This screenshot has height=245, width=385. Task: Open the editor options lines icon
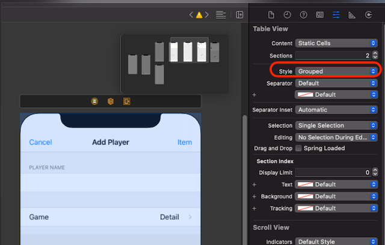[221, 15]
